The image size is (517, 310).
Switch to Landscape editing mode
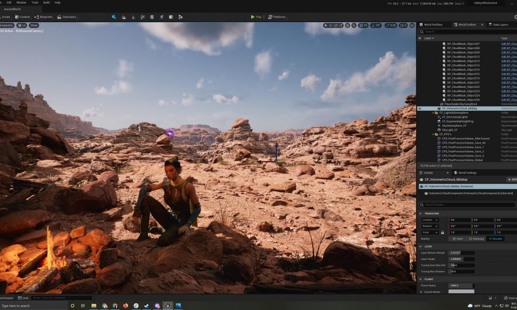click(124, 17)
